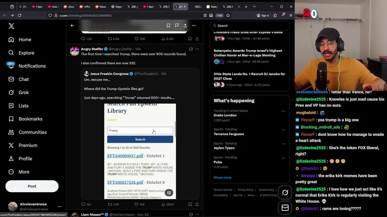
Task: Open a new browser tab
Action: (x=246, y=7)
